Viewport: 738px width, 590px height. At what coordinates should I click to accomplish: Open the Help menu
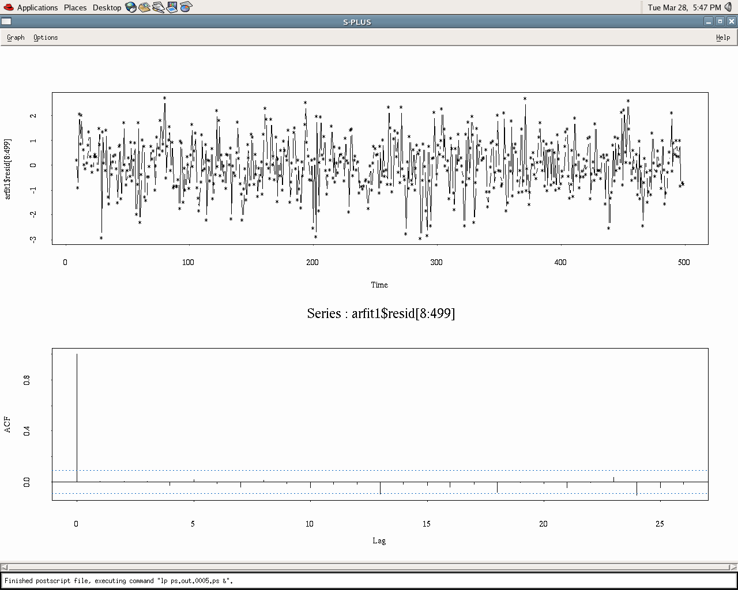723,37
